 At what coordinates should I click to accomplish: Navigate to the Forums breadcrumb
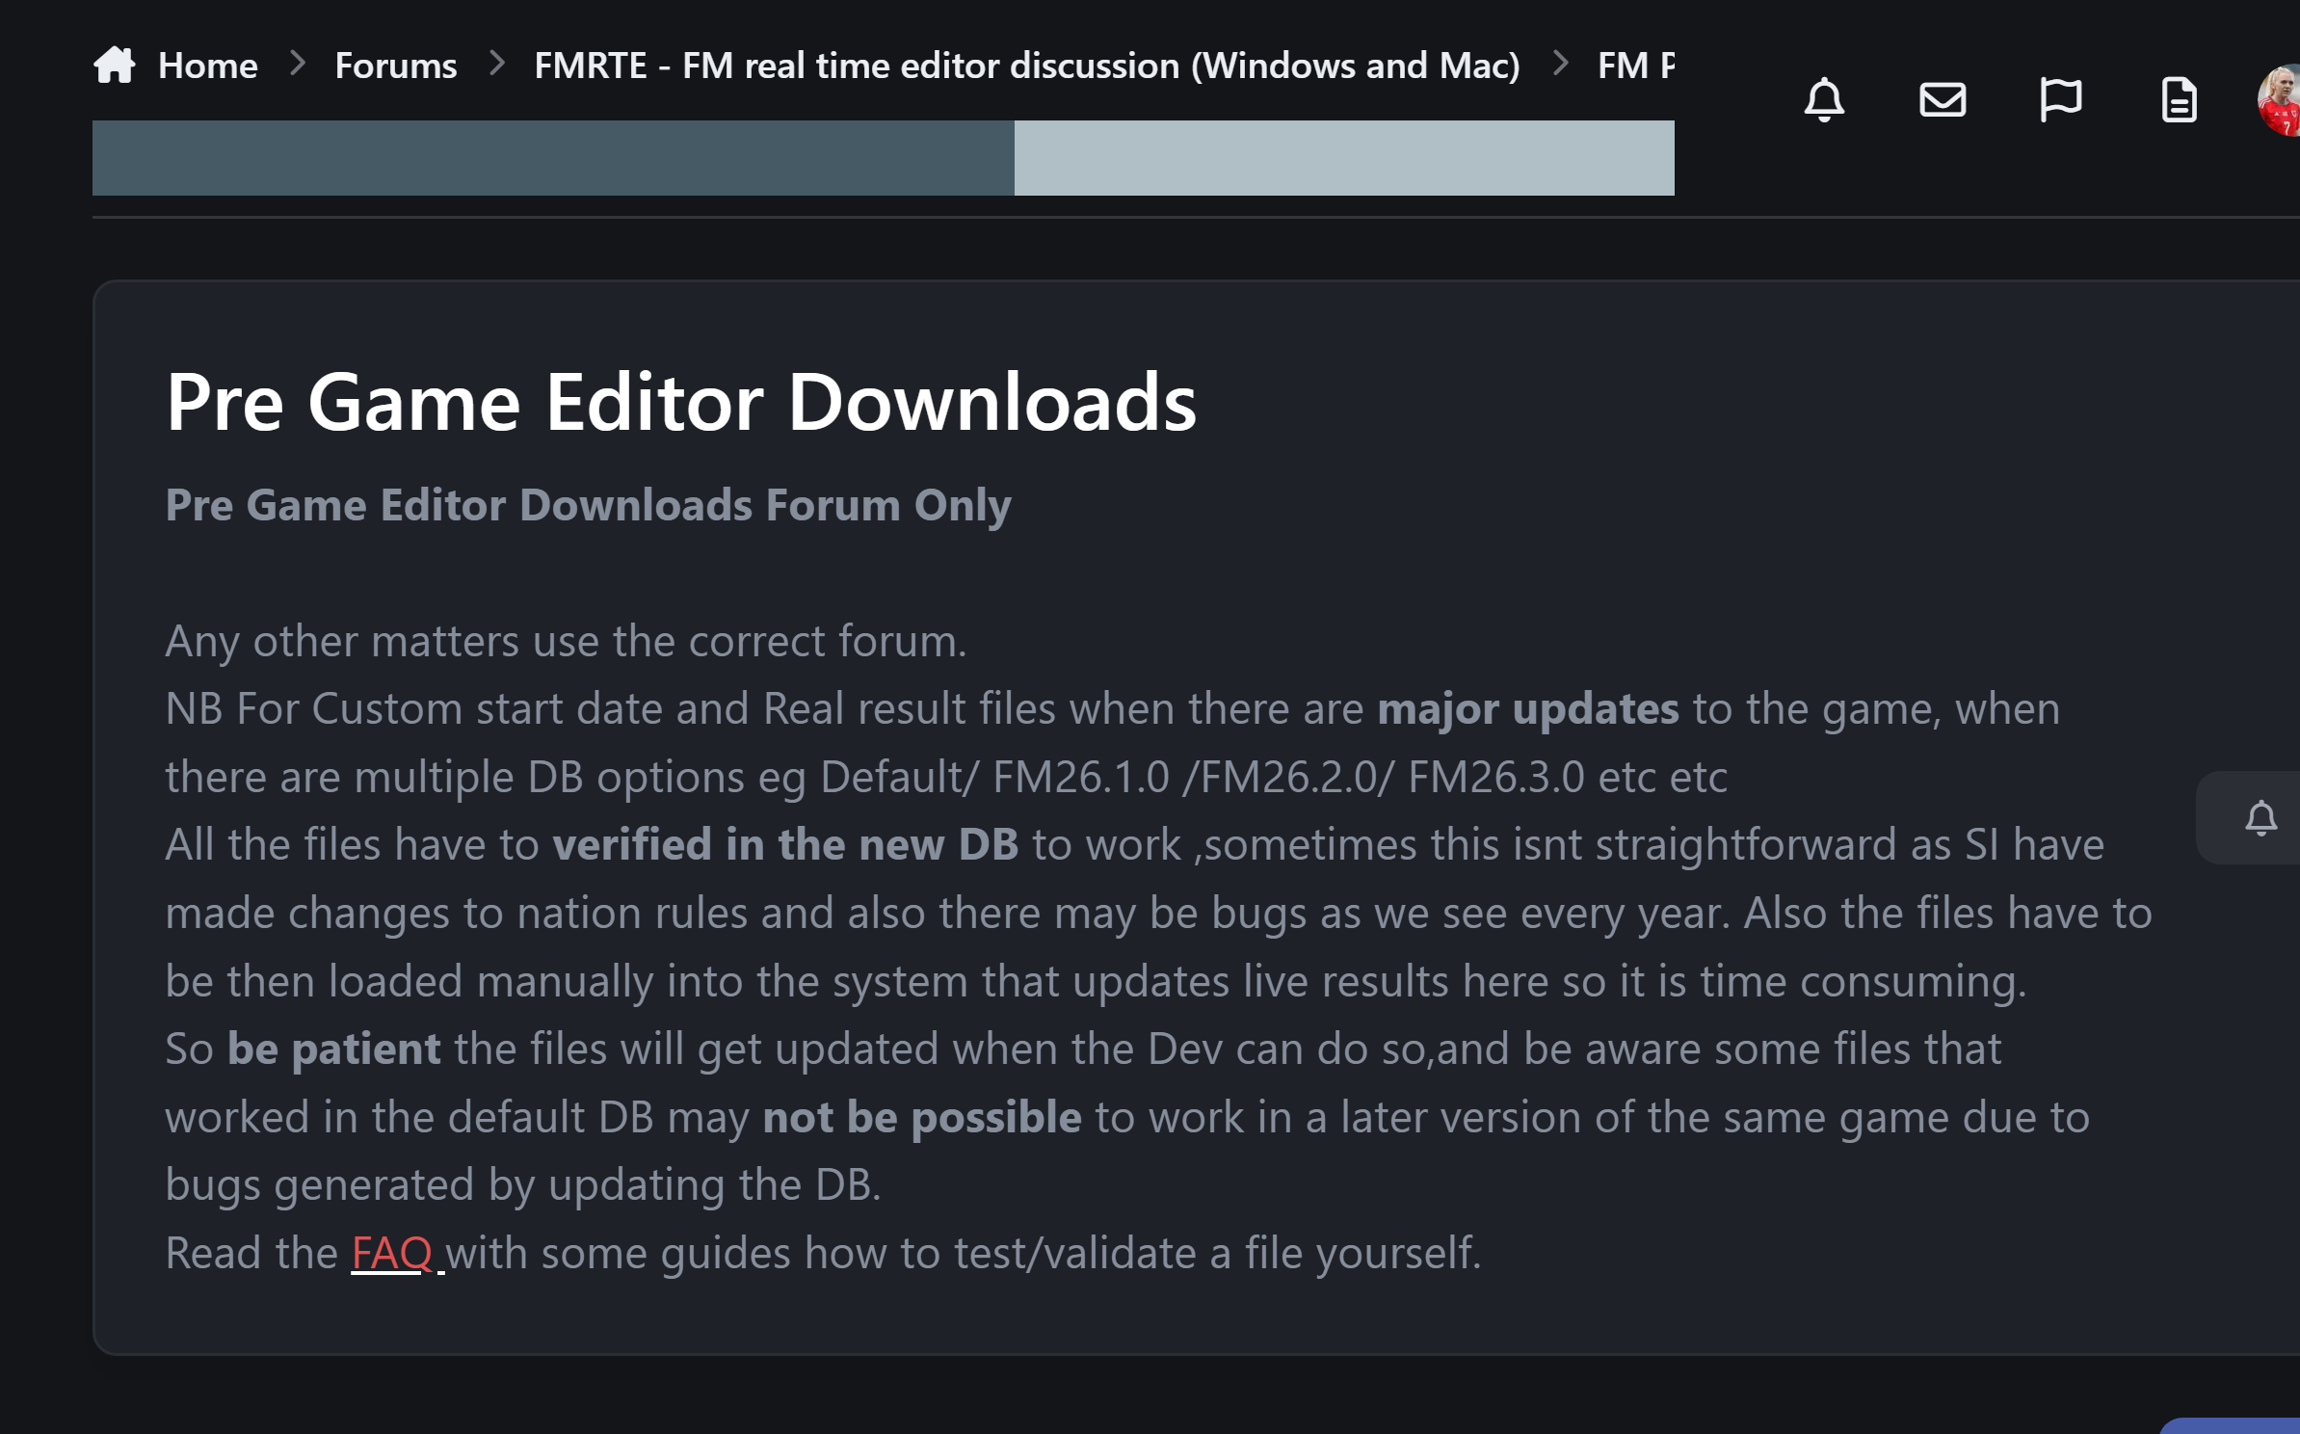[395, 66]
